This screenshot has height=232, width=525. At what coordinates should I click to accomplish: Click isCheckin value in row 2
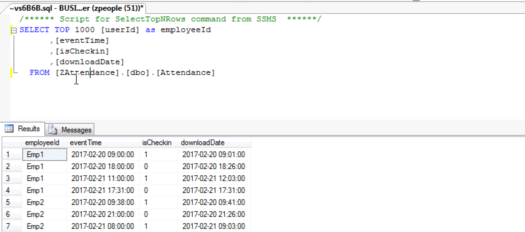coord(159,167)
